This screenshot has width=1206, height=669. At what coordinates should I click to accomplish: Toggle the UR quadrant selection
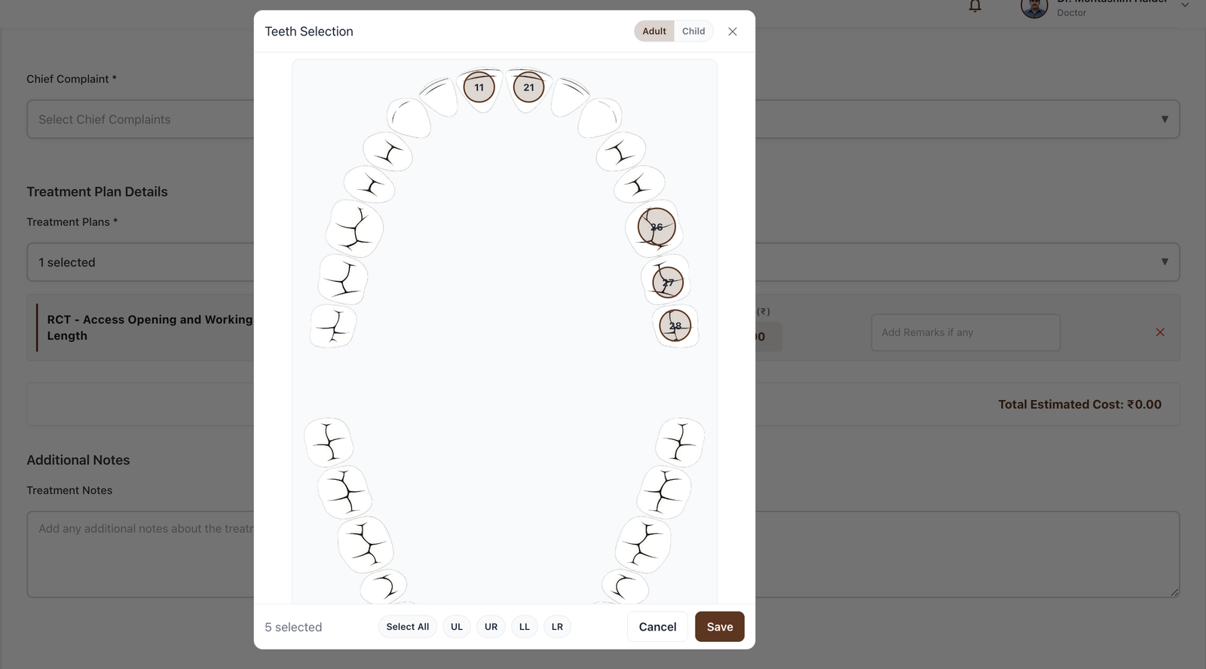(x=491, y=627)
